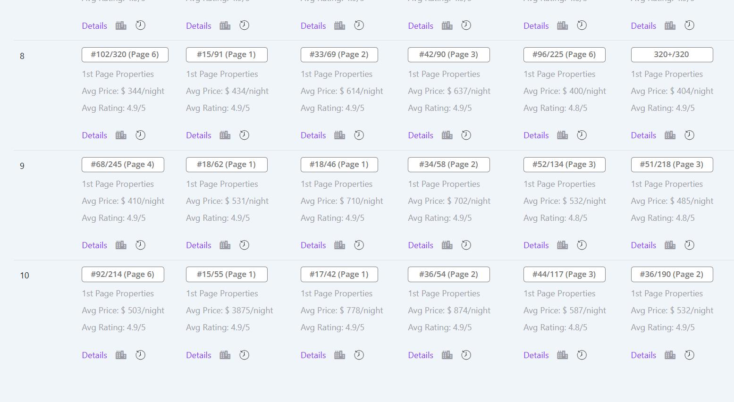The height and width of the screenshot is (402, 734).
Task: Click buildings icon below the #102/320 ranking
Action: click(121, 135)
